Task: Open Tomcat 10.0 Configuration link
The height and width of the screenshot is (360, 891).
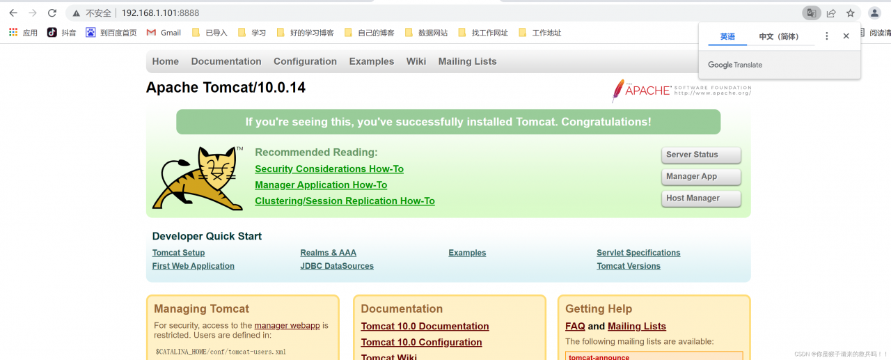Action: tap(422, 342)
